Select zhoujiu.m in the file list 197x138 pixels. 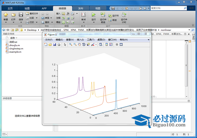pos(14,45)
